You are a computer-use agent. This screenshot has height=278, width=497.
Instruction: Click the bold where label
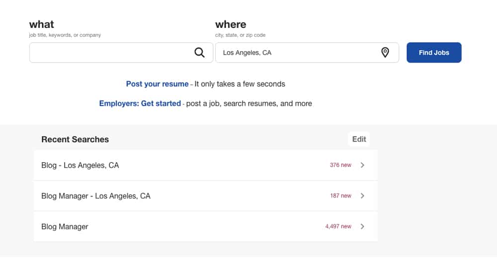tap(231, 24)
